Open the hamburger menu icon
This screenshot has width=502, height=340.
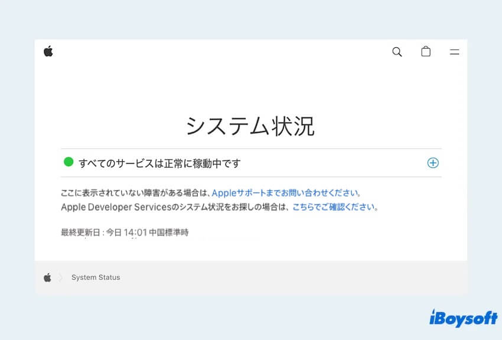[454, 52]
